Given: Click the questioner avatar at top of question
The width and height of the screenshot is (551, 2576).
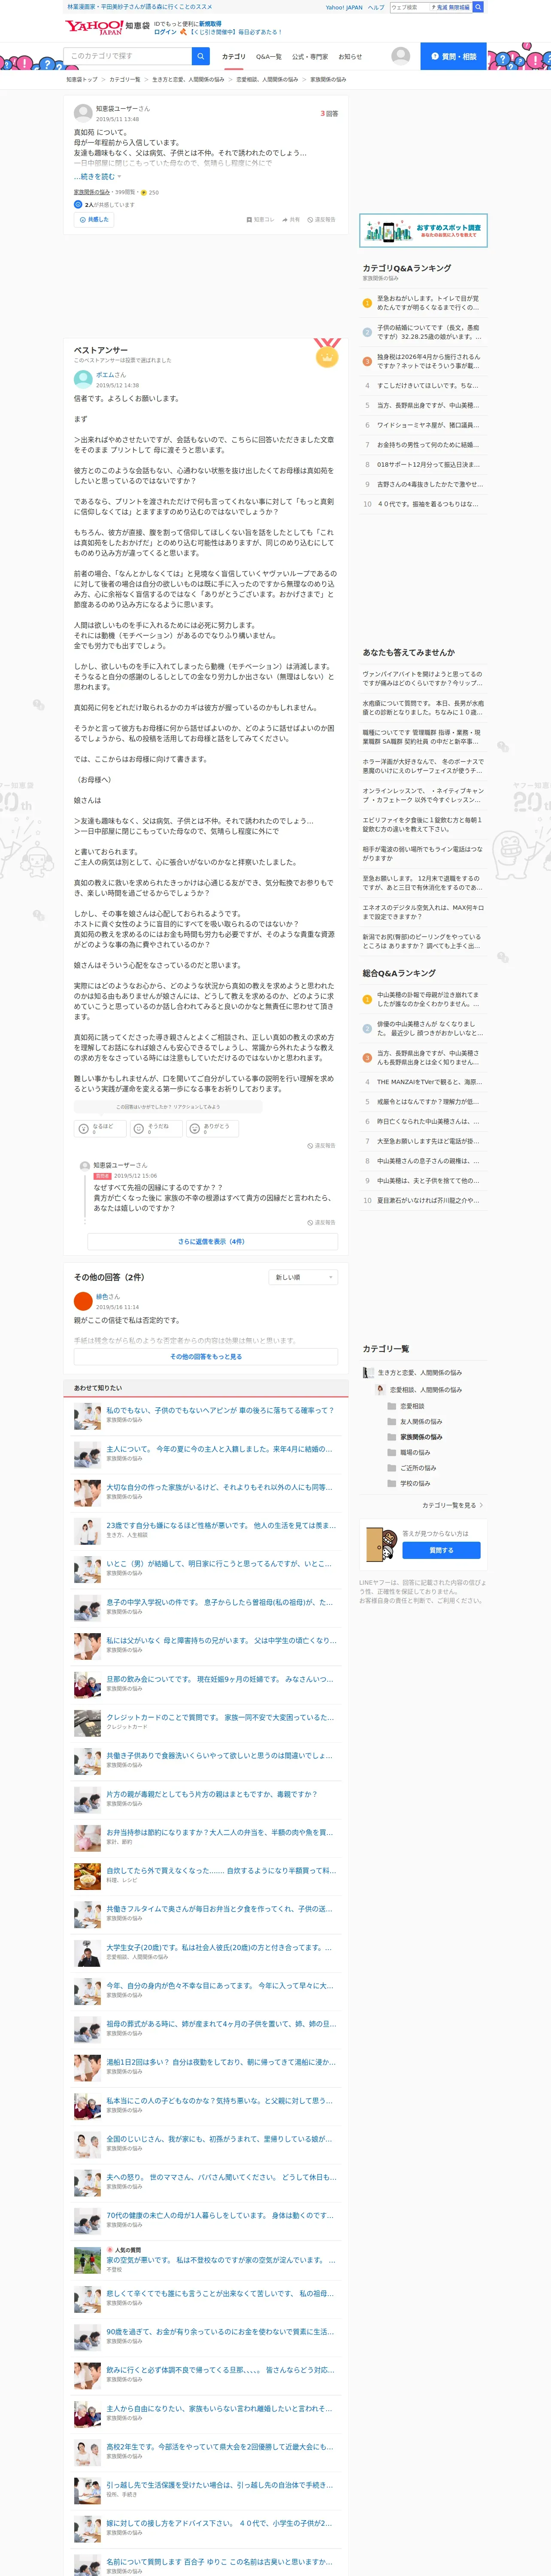Looking at the screenshot, I should click(83, 113).
